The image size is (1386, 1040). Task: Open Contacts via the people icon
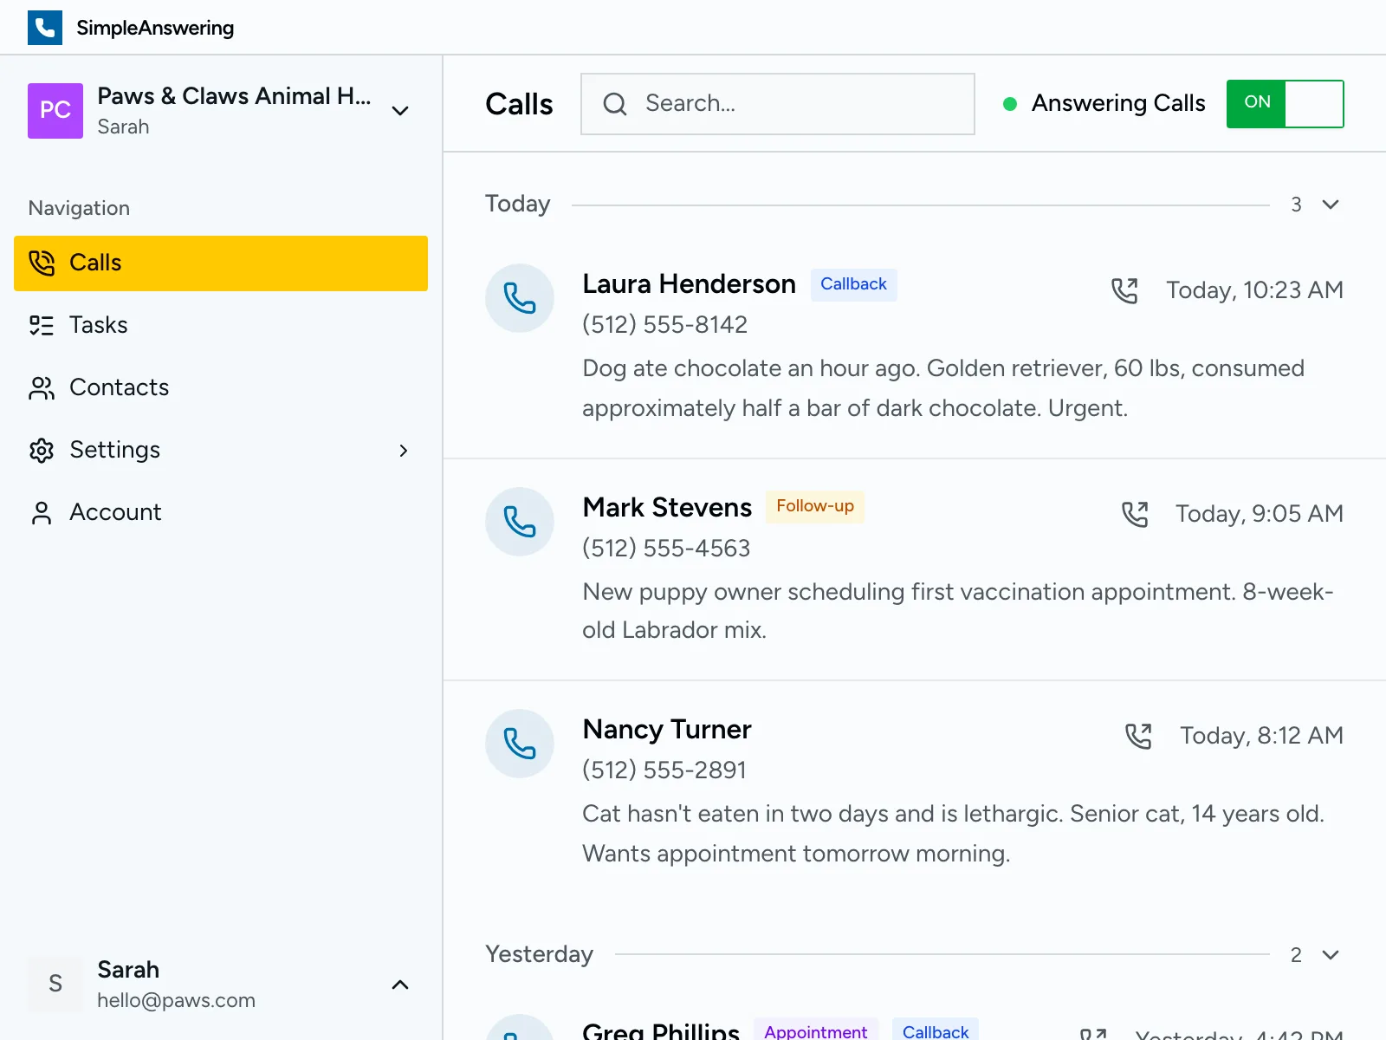[41, 387]
